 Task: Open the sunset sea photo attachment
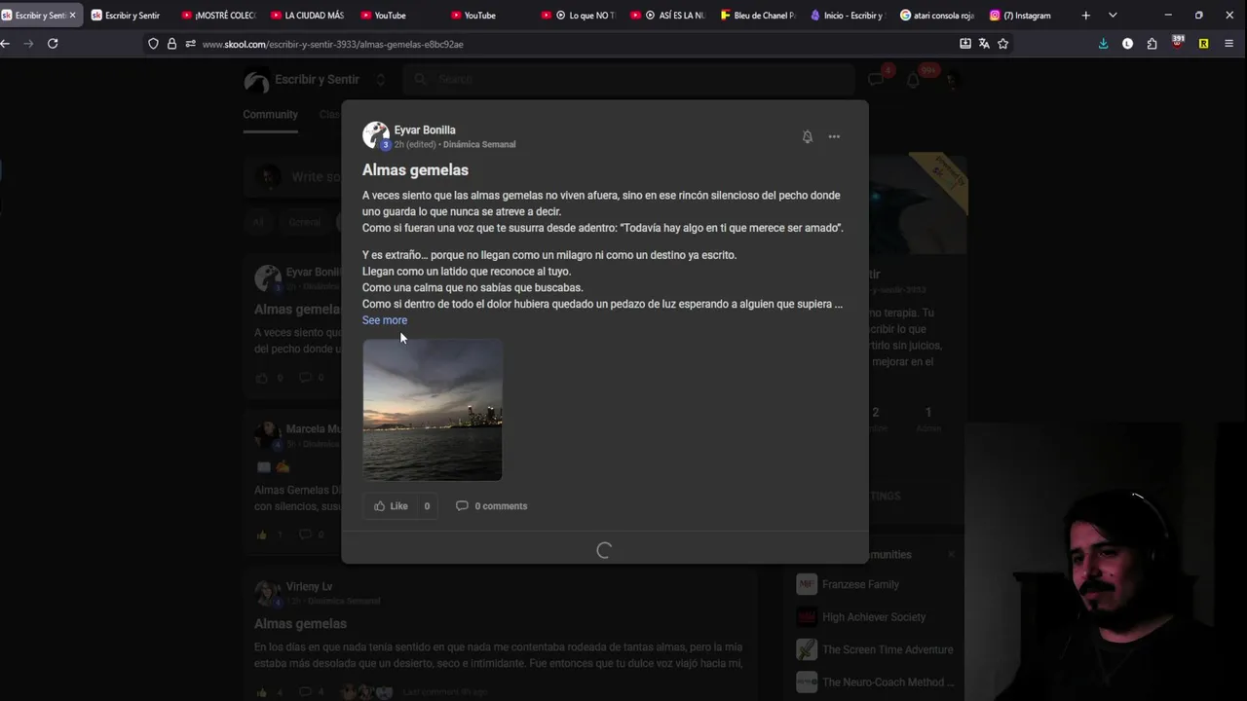(433, 410)
